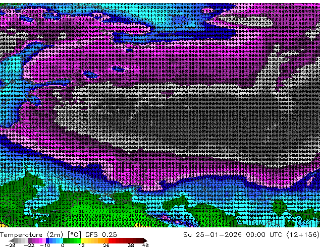Click the dark maroon right arrow tip of color scale

pos(145,240)
